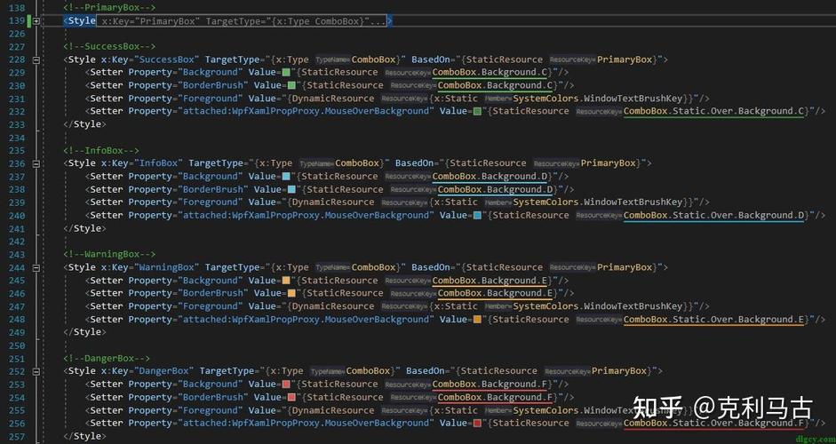
Task: Click SystemColors.WindowTextBrushKey on line 247
Action: [x=598, y=306]
